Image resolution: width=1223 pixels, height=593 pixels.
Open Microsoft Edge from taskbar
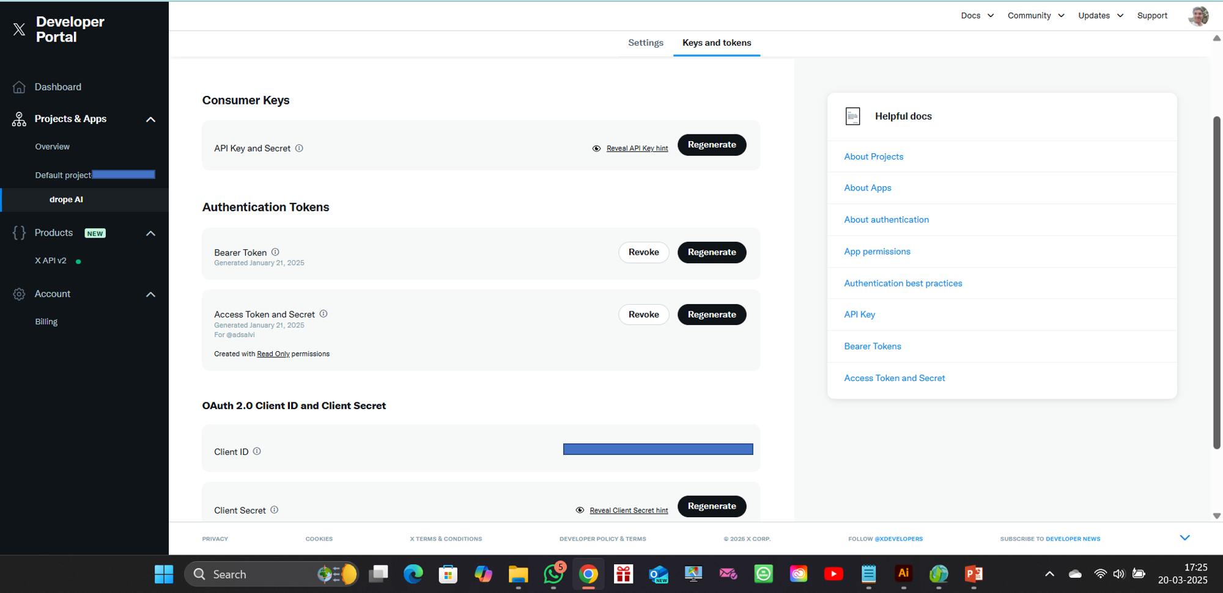coord(413,574)
